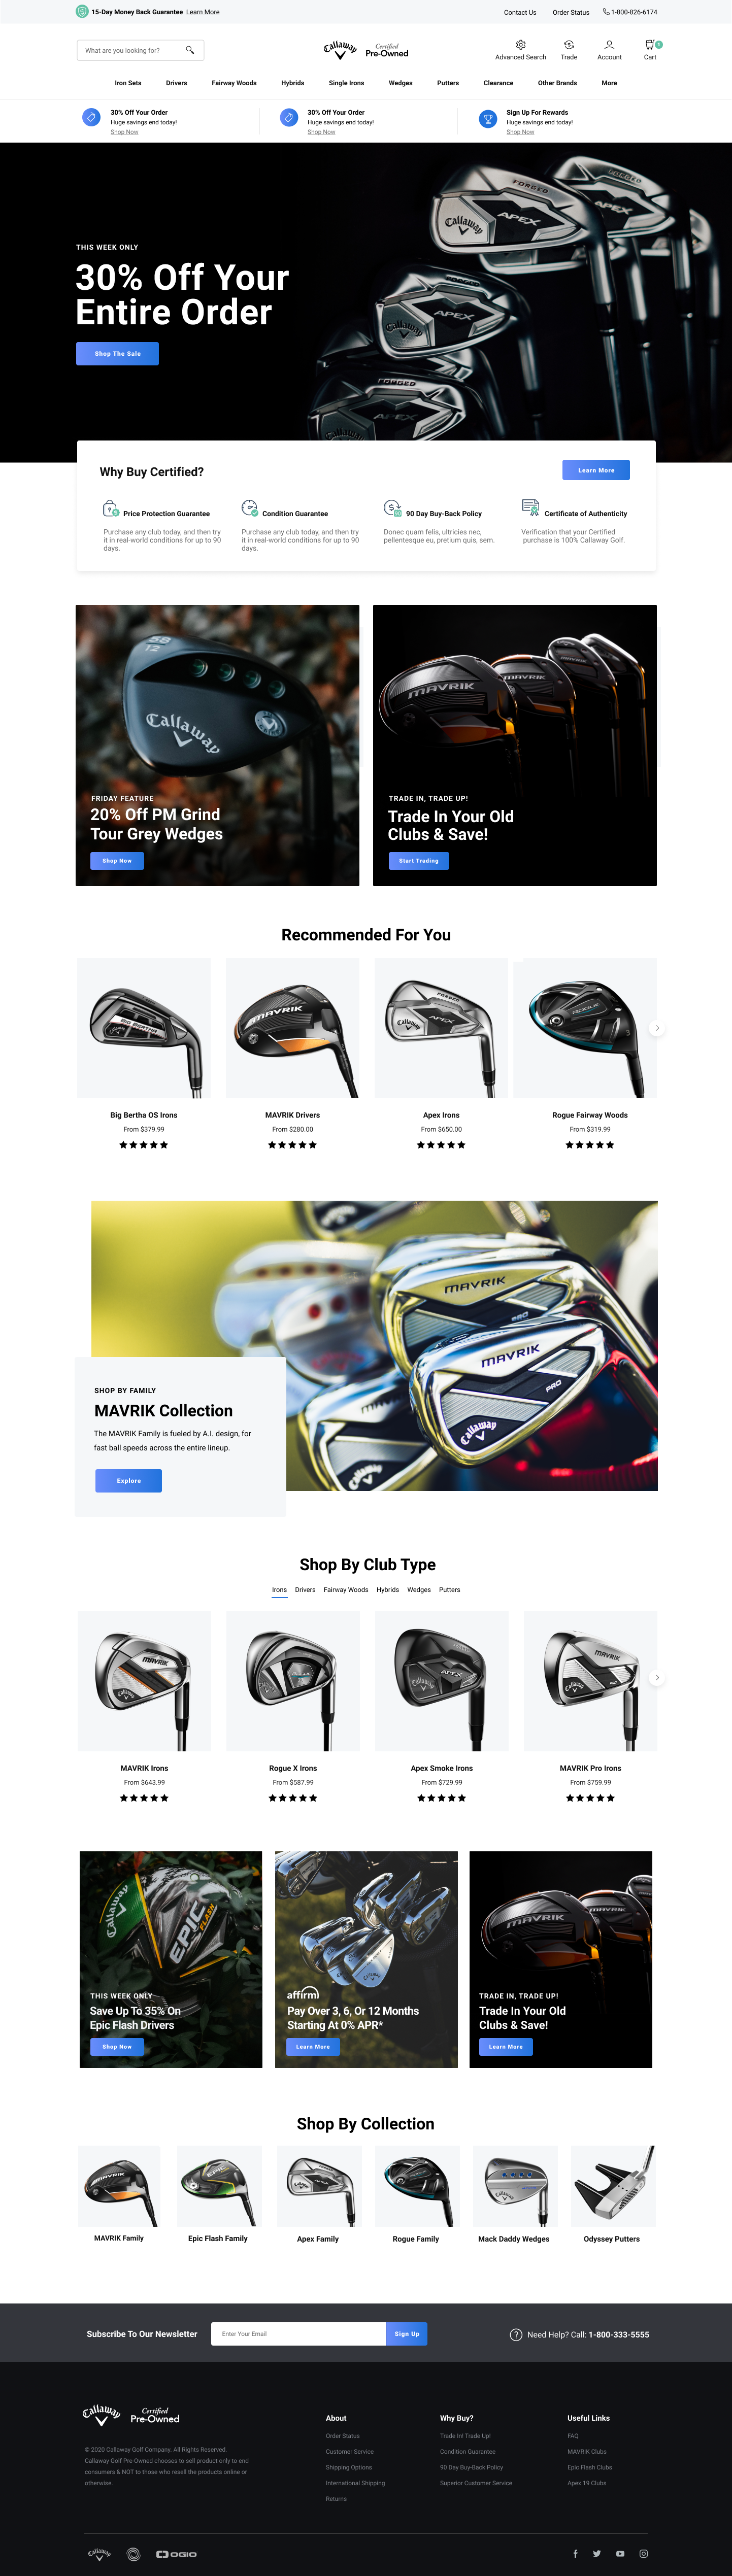Image resolution: width=732 pixels, height=2576 pixels.
Task: Click the search magnifier icon
Action: click(x=190, y=50)
